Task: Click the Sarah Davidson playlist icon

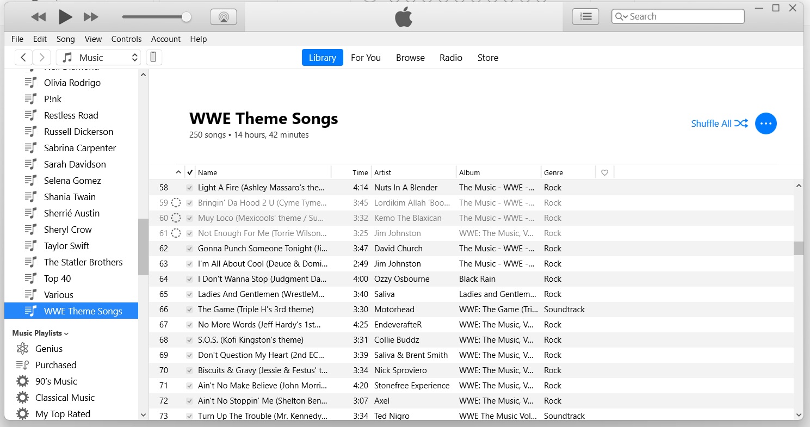Action: click(31, 164)
